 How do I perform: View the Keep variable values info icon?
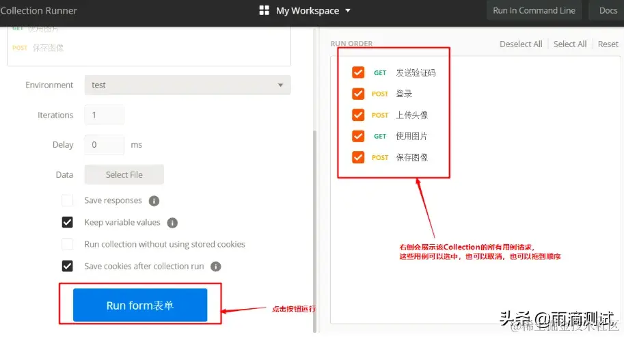172,223
